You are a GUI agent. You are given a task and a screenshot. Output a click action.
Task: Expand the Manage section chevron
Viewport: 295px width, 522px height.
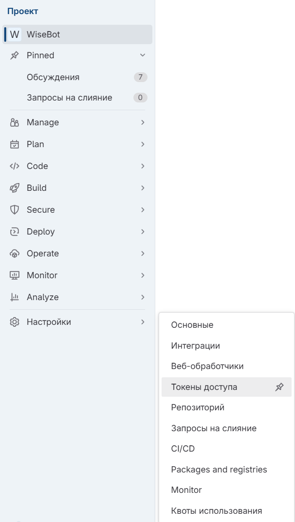click(143, 122)
